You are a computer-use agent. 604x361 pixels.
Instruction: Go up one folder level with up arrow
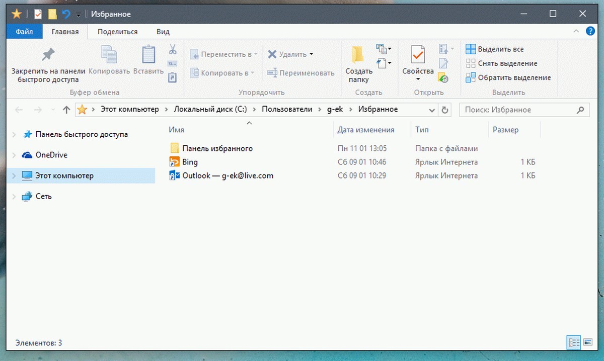[x=66, y=110]
